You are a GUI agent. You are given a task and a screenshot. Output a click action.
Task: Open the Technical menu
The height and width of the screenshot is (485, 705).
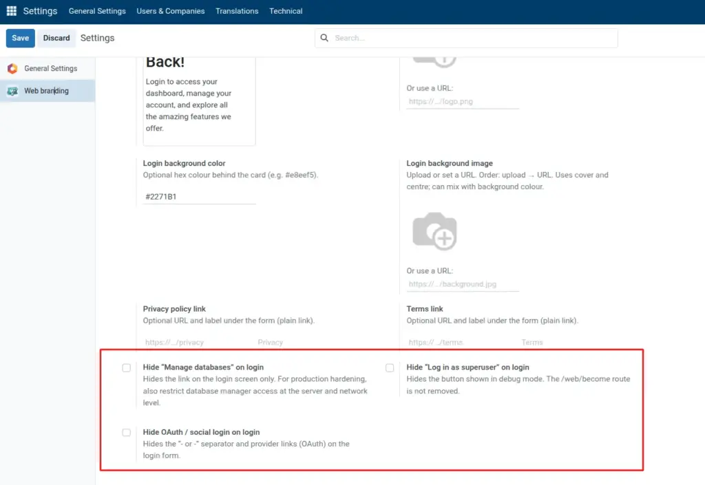(x=286, y=11)
